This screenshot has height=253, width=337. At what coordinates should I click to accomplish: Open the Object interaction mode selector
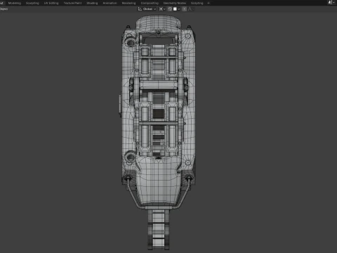point(4,9)
